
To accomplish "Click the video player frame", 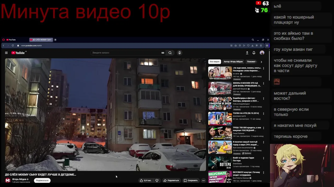I will click(105, 115).
